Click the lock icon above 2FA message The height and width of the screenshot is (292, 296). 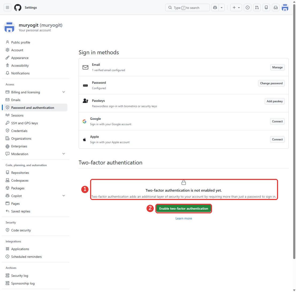183,183
